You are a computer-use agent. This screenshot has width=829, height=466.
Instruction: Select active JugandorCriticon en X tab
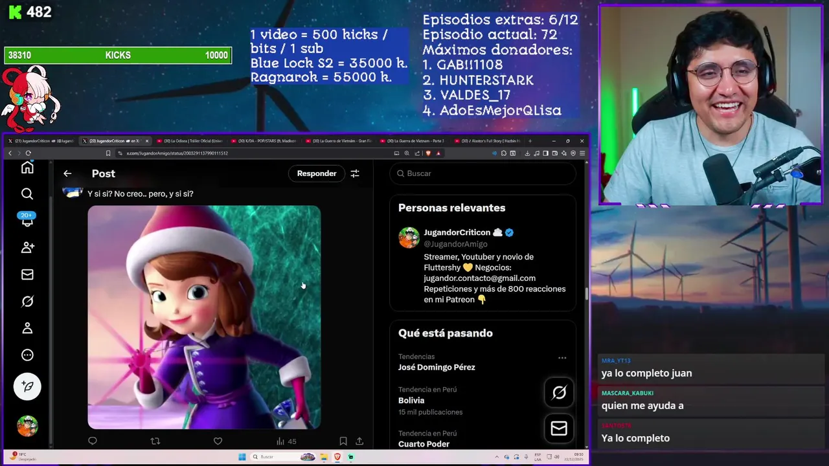tap(114, 140)
